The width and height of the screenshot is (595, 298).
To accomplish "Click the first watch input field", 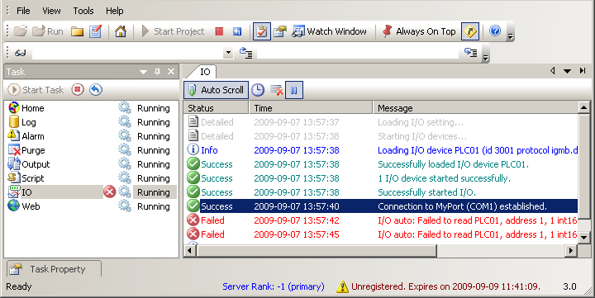I will 128,53.
